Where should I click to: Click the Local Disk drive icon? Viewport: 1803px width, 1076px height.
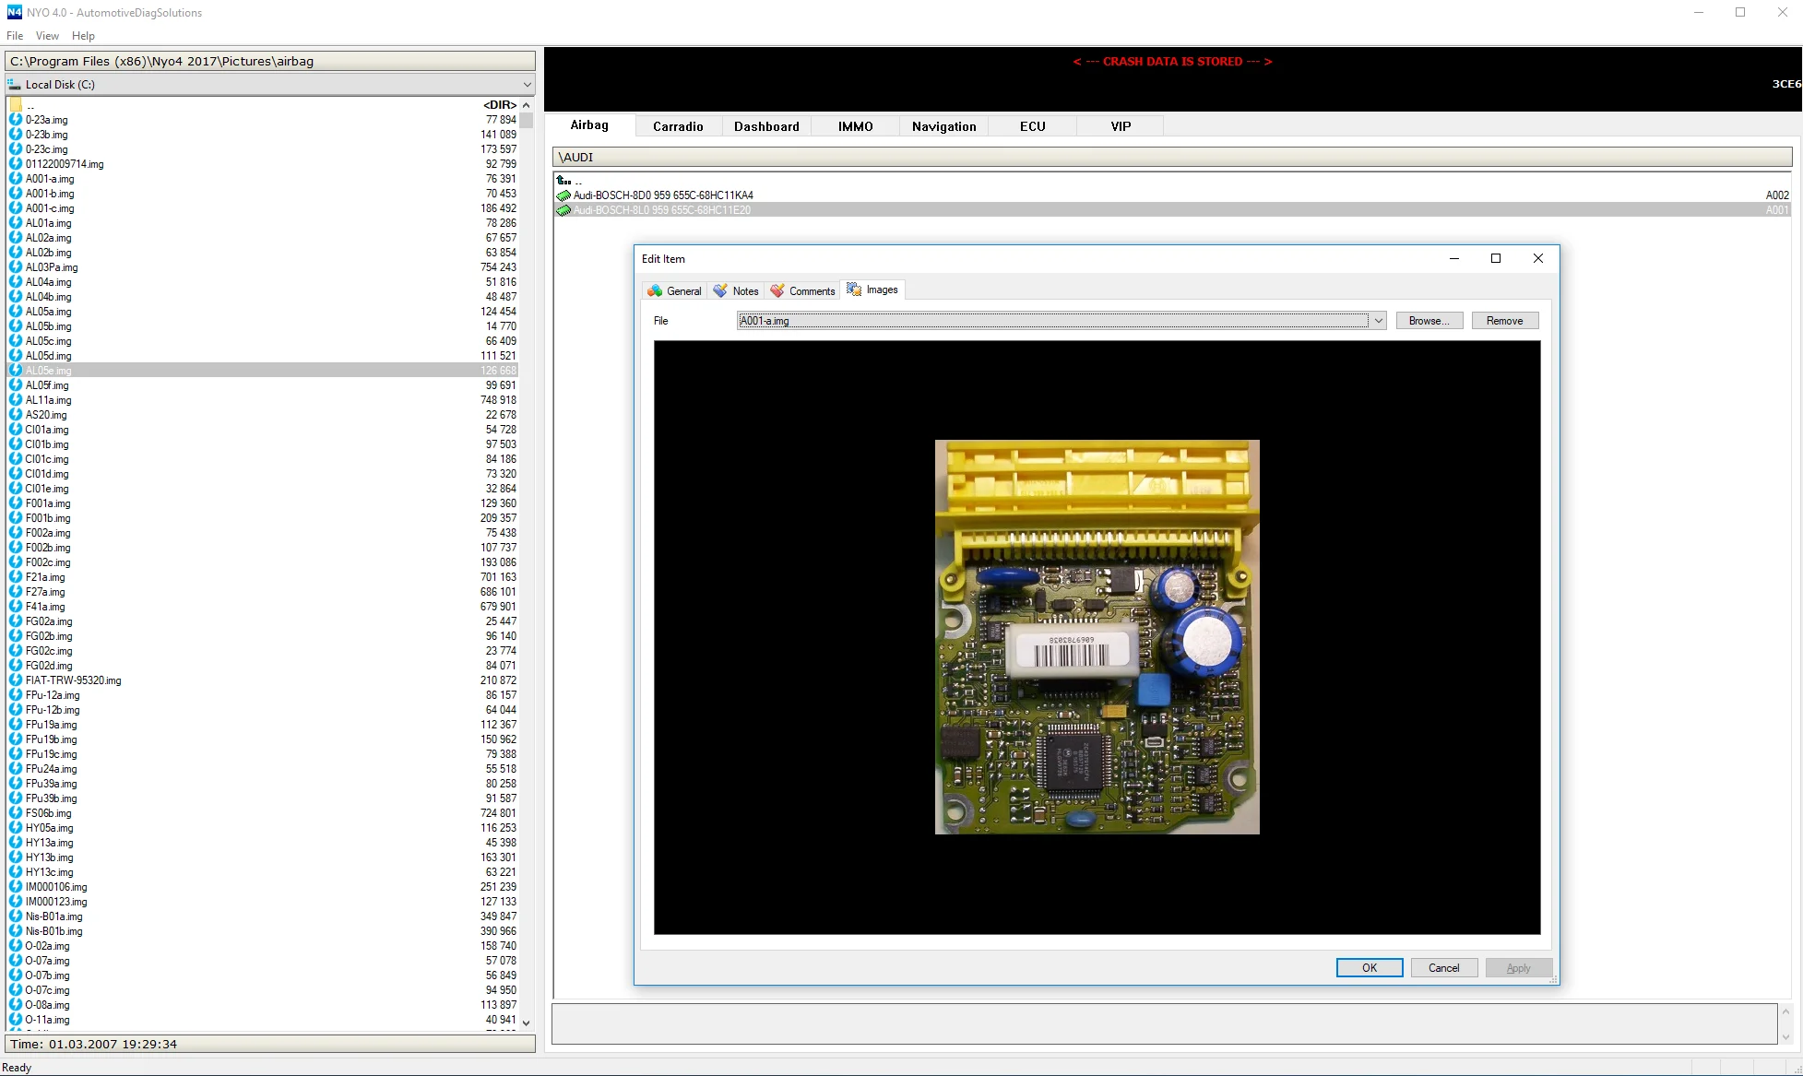tap(14, 84)
